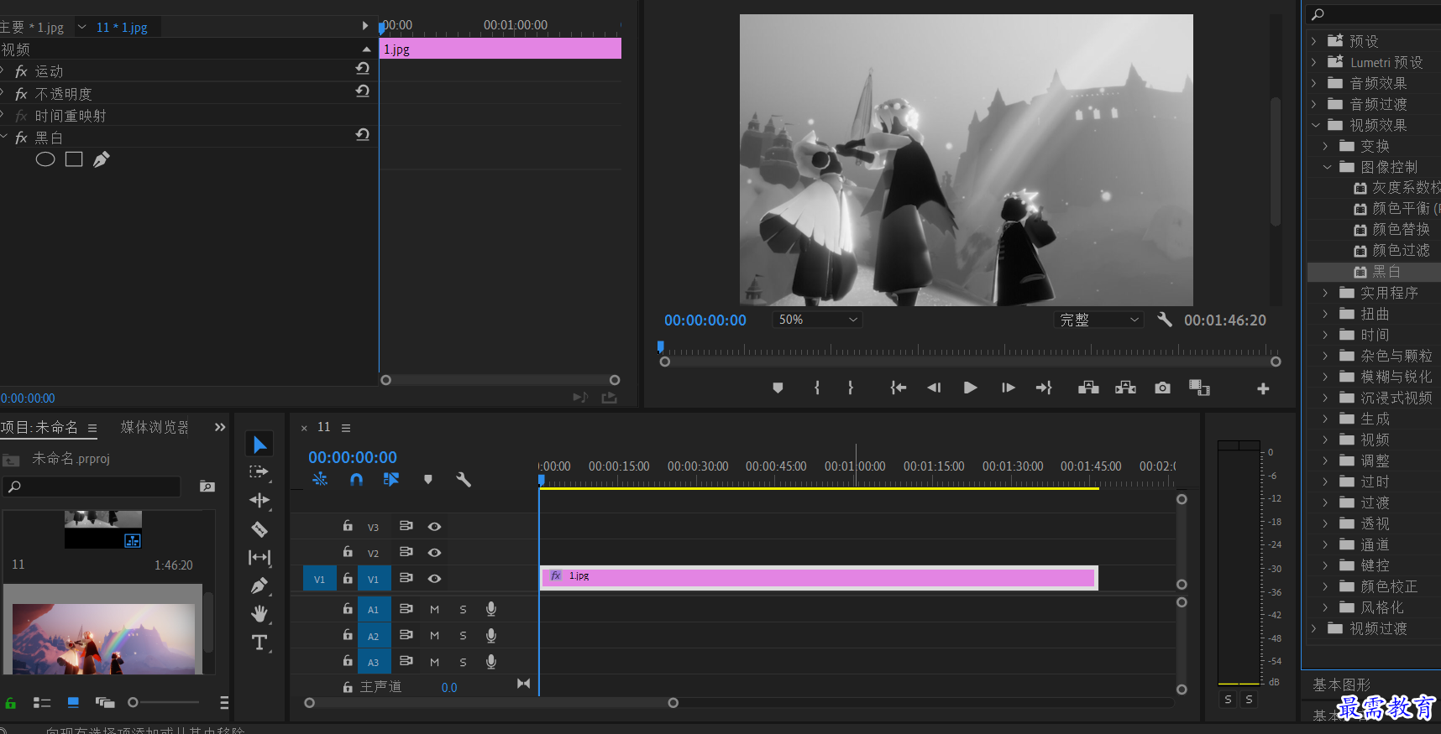1441x734 pixels.
Task: Select the 颜色替换 effect
Action: point(1401,230)
